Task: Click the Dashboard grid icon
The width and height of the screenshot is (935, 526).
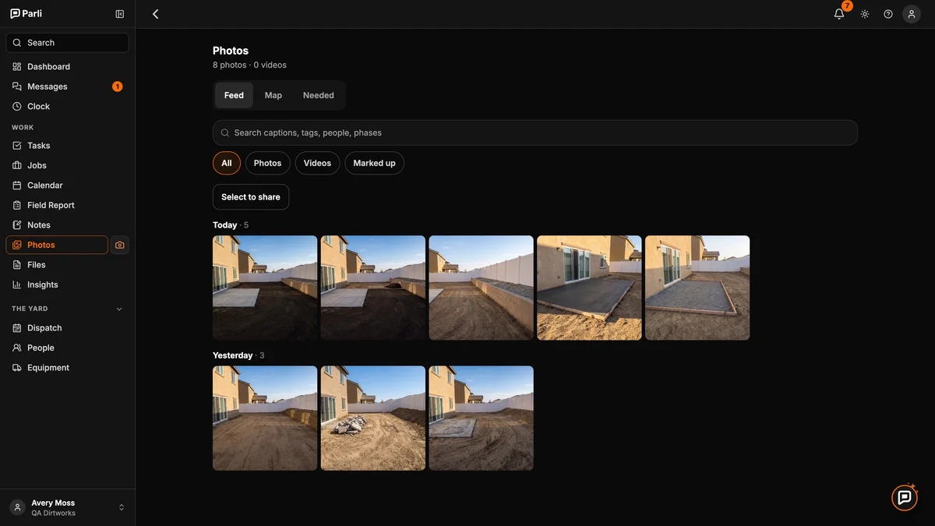Action: tap(17, 66)
